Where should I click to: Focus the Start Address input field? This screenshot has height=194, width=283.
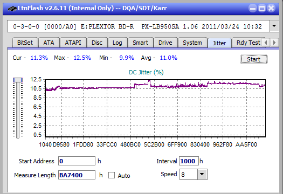tap(77, 161)
